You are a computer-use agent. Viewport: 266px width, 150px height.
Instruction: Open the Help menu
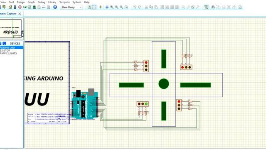(87, 2)
